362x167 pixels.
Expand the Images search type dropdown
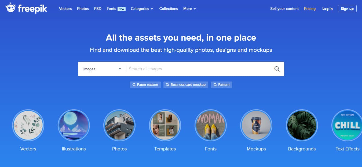point(102,69)
